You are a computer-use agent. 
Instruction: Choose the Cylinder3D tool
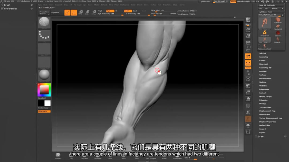[x=278, y=20]
